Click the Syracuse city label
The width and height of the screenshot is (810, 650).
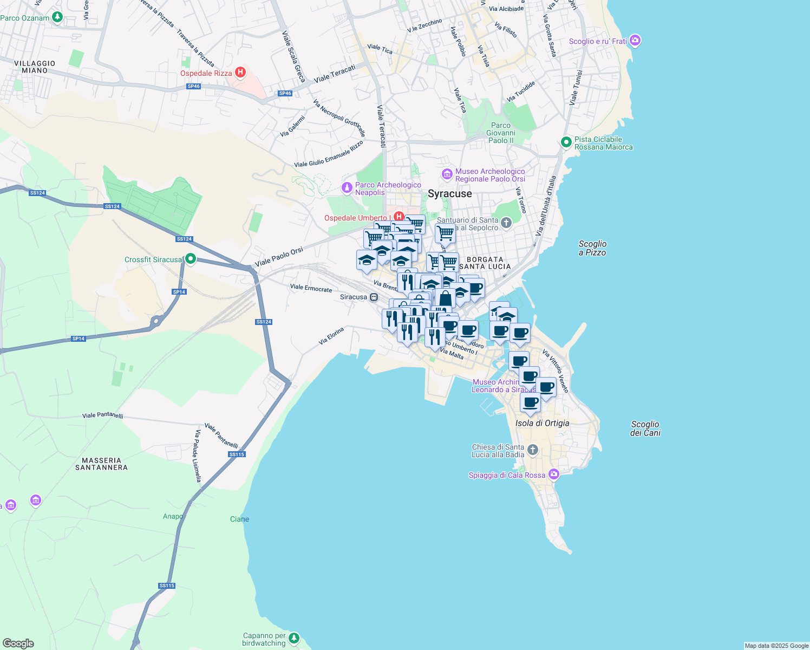pyautogui.click(x=450, y=193)
